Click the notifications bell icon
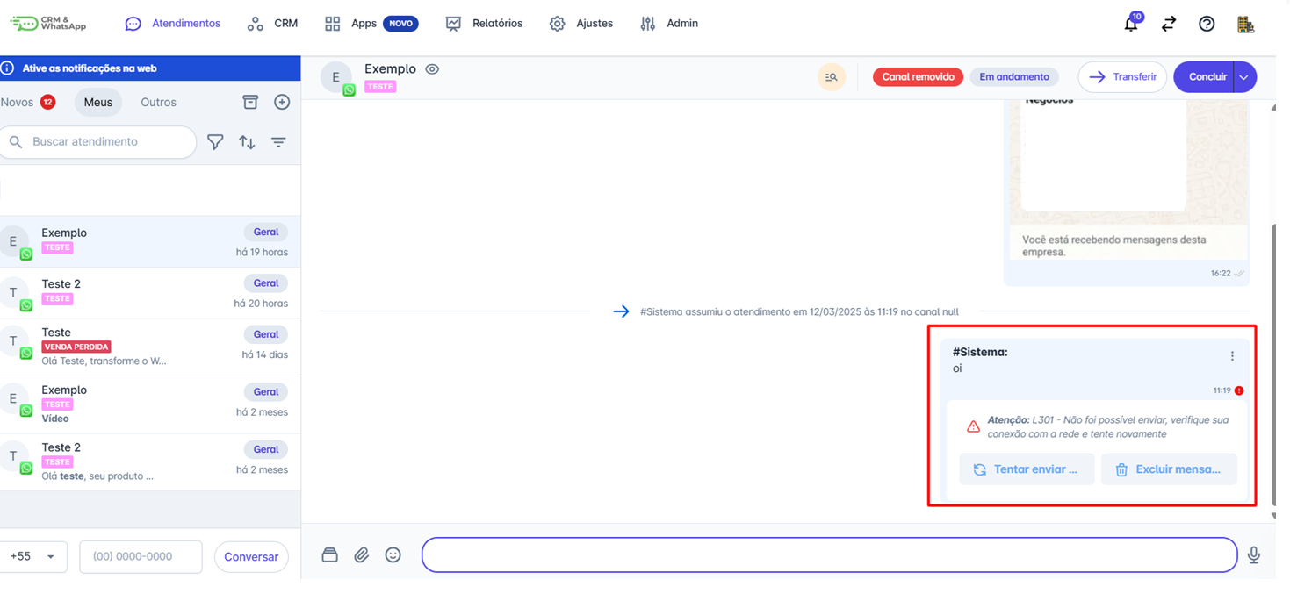 (x=1131, y=25)
